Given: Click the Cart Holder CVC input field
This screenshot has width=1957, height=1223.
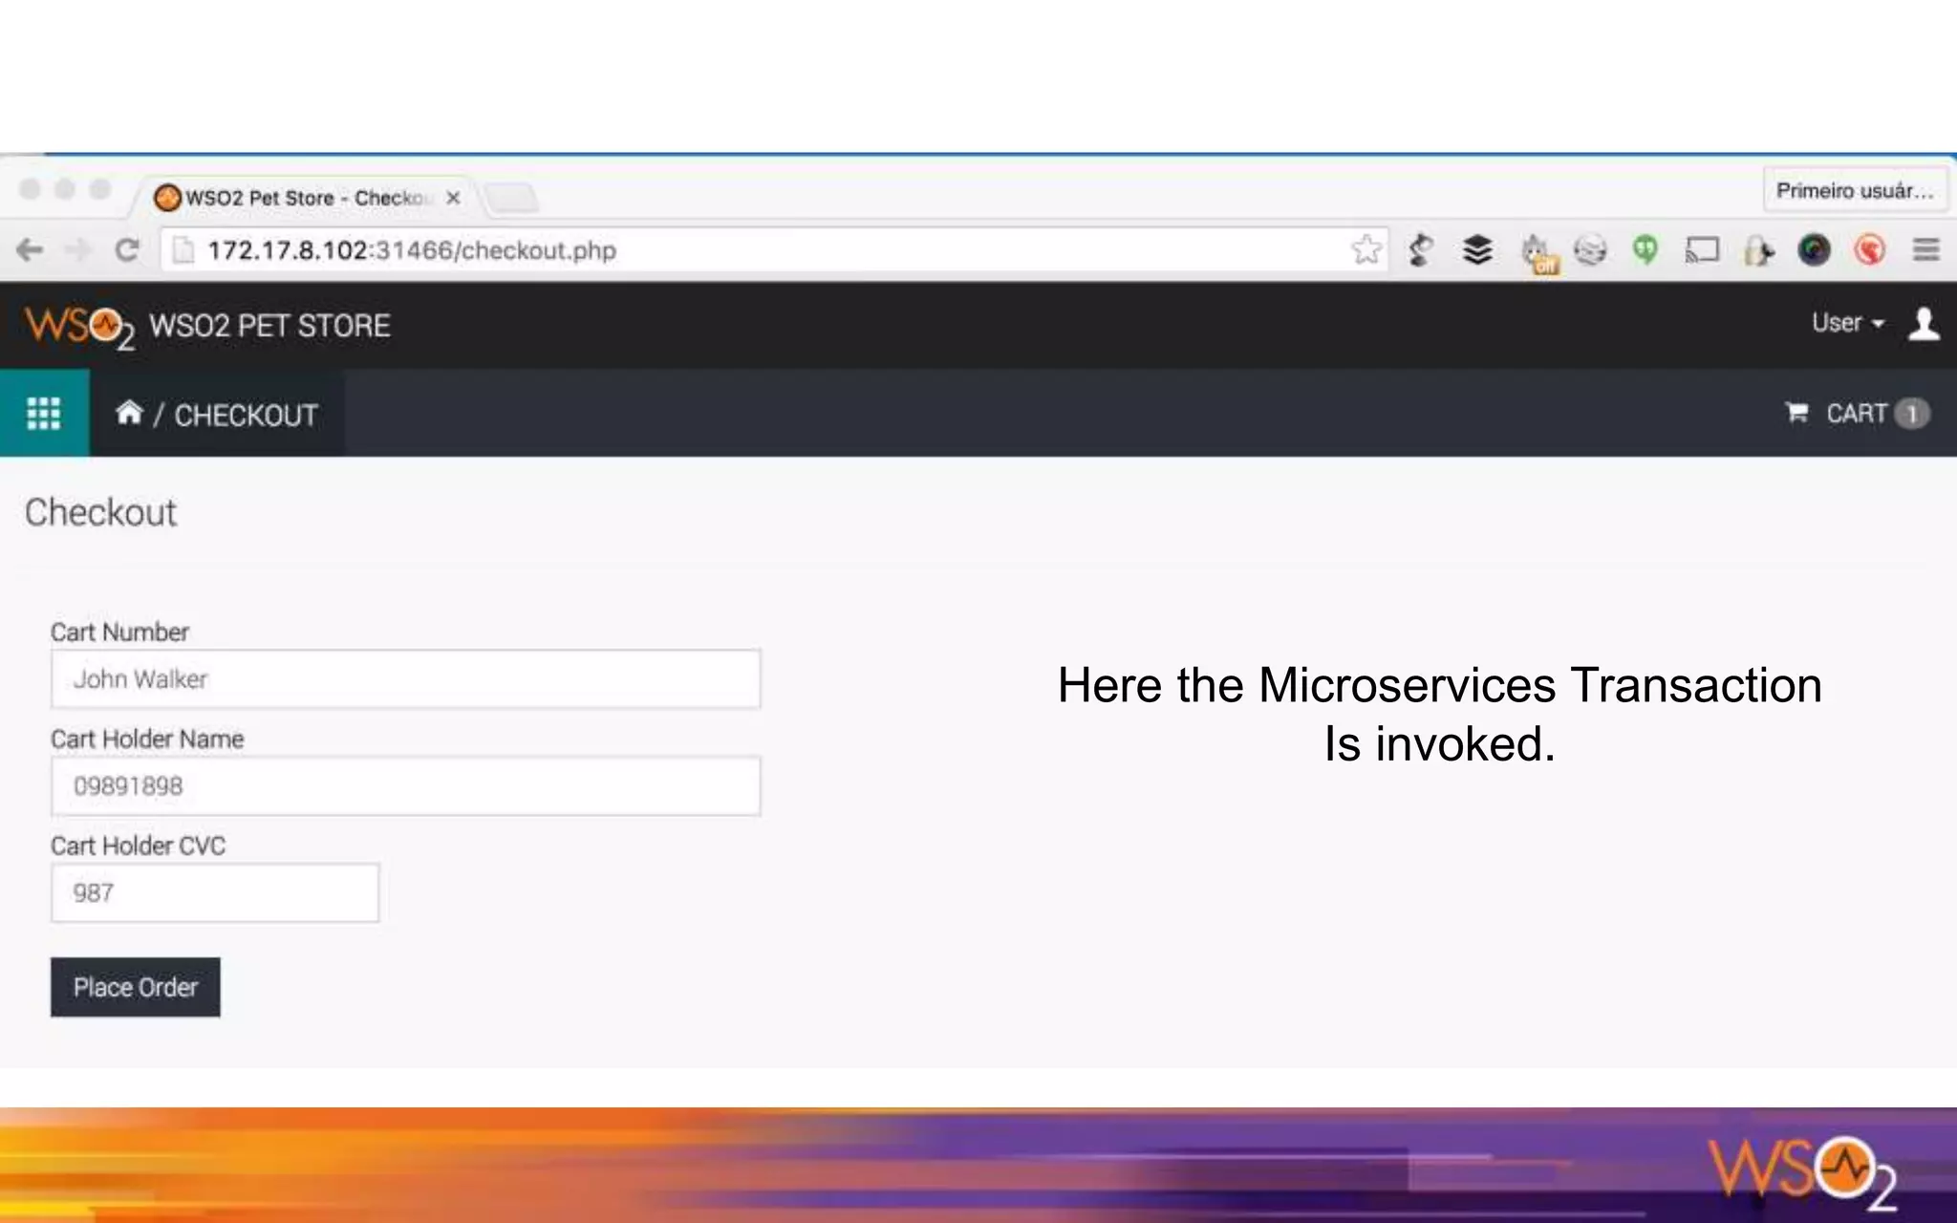Looking at the screenshot, I should point(215,893).
